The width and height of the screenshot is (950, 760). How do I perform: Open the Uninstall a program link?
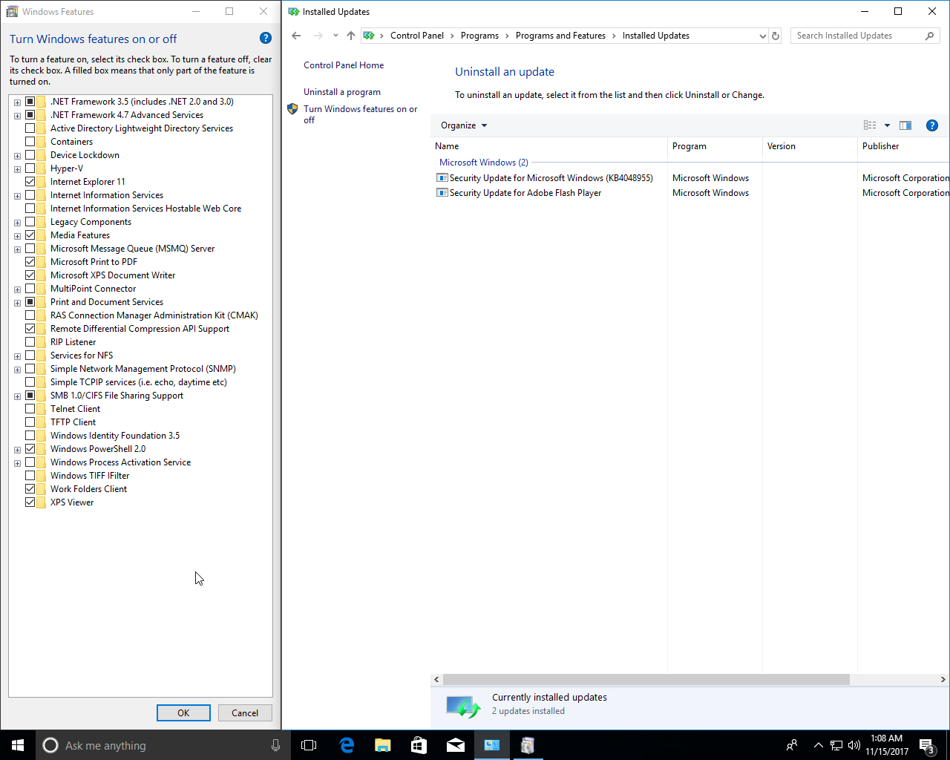(x=342, y=92)
